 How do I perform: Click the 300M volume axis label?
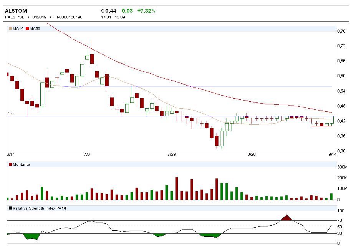tap(342, 167)
